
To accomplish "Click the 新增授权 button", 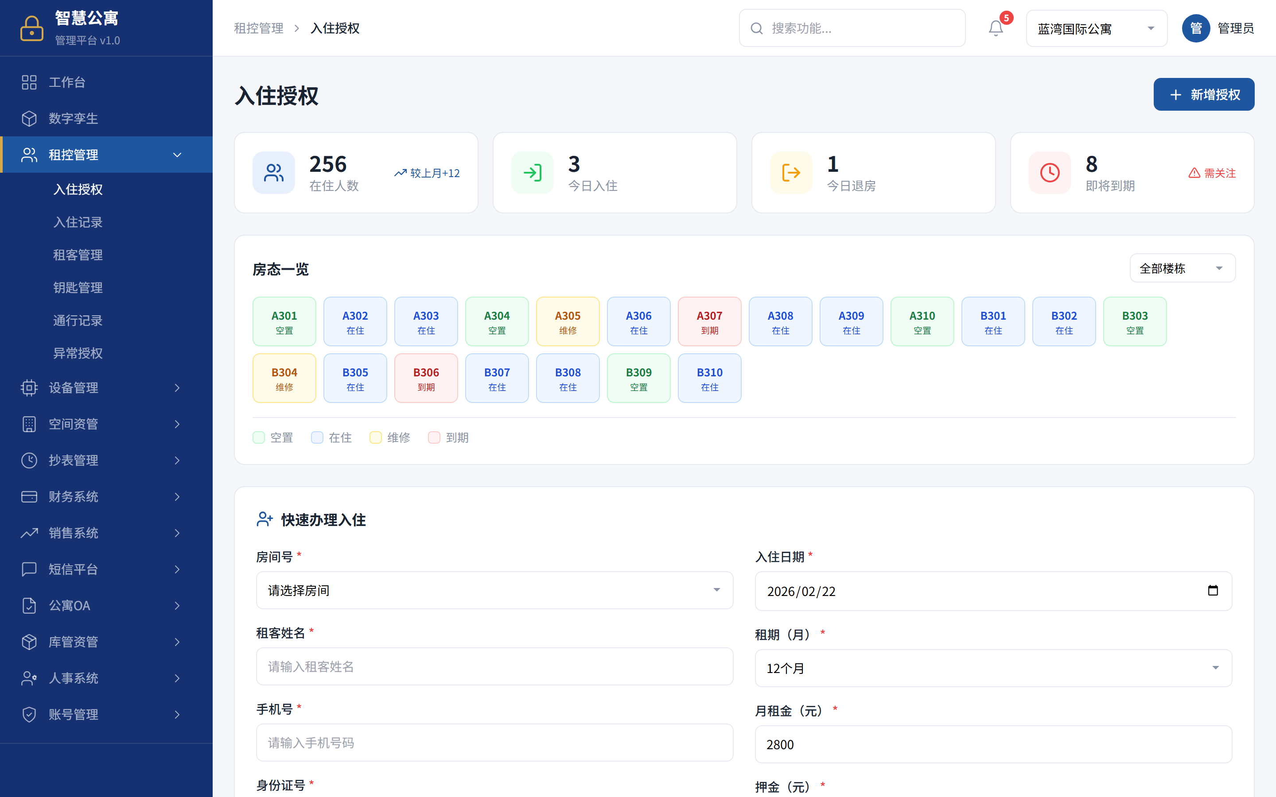I will point(1204,94).
